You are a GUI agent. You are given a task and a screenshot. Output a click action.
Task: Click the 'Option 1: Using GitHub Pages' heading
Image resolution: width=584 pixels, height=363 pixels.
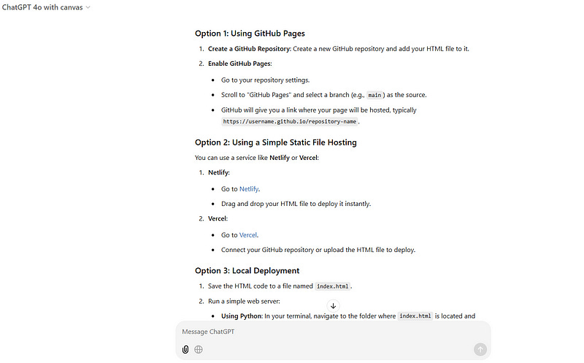[x=250, y=34]
